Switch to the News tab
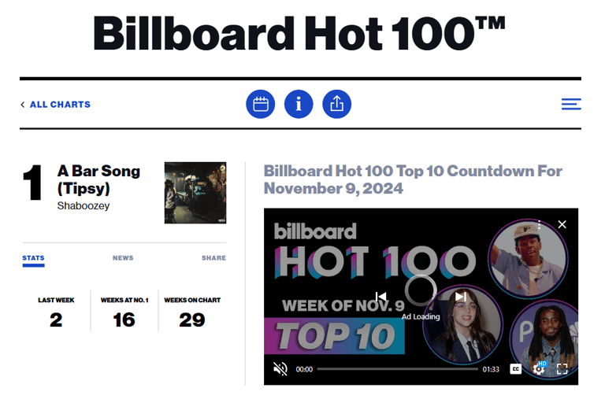The width and height of the screenshot is (605, 399). 123,258
